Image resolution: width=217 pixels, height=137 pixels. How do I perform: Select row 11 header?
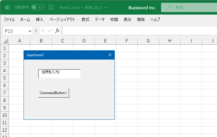point(4,123)
